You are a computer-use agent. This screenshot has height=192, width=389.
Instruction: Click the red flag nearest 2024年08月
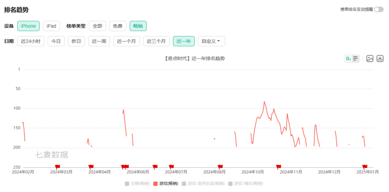point(220,167)
